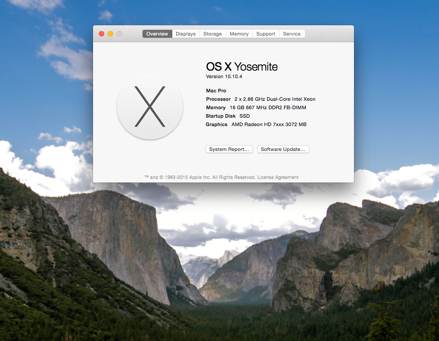Switch to the Overview tab
Image resolution: width=439 pixels, height=341 pixels.
(x=157, y=34)
